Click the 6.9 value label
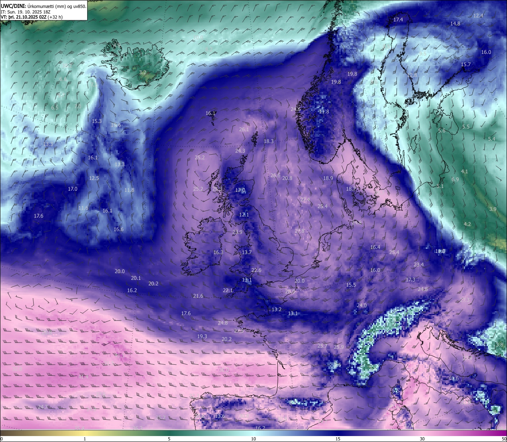This screenshot has width=507, height=442. [455, 180]
